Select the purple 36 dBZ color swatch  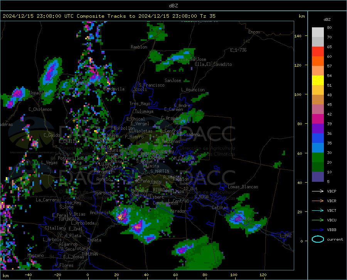pos(318,129)
